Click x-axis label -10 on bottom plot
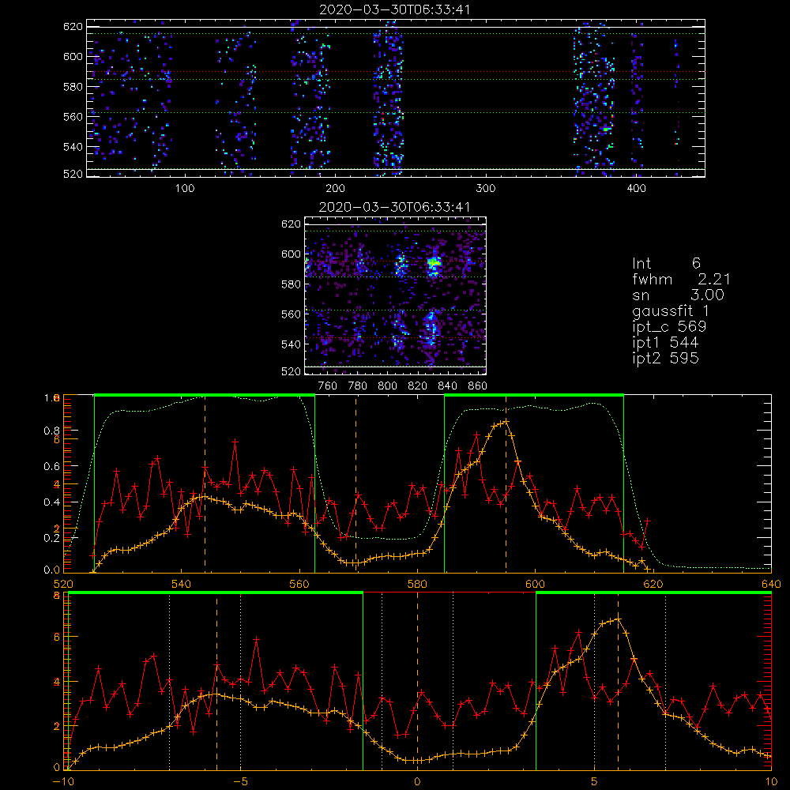The width and height of the screenshot is (790, 790). coord(63,781)
